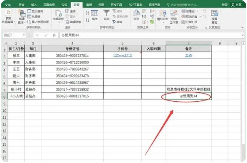Open the 文件 hyperlink in the 备注 column

(x=189, y=56)
